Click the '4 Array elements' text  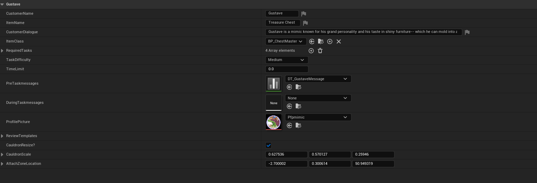[280, 51]
